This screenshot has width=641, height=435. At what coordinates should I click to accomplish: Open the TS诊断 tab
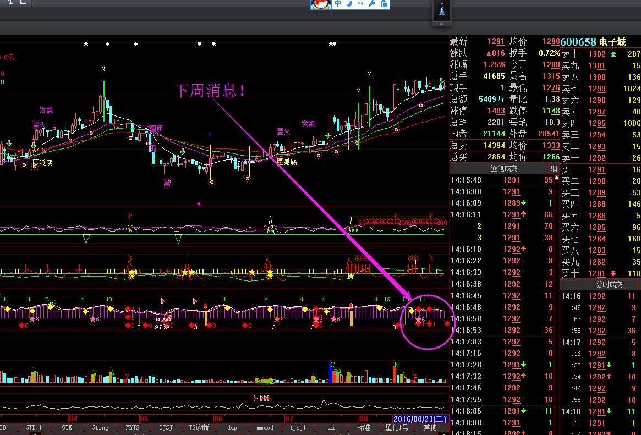199,427
